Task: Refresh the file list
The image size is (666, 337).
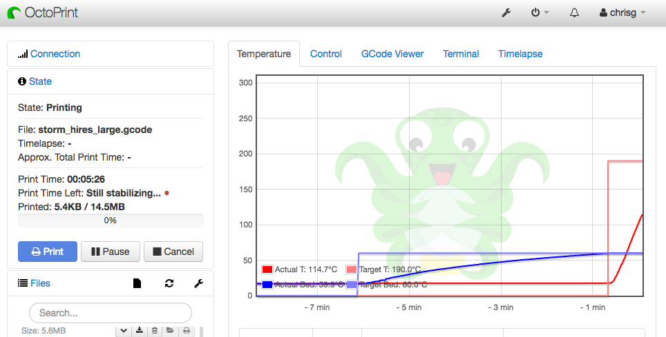Action: point(169,283)
